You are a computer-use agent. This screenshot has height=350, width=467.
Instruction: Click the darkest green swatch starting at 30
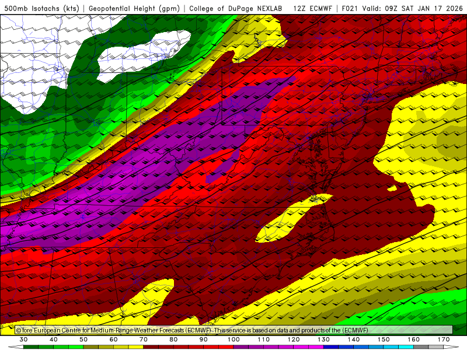point(31,347)
